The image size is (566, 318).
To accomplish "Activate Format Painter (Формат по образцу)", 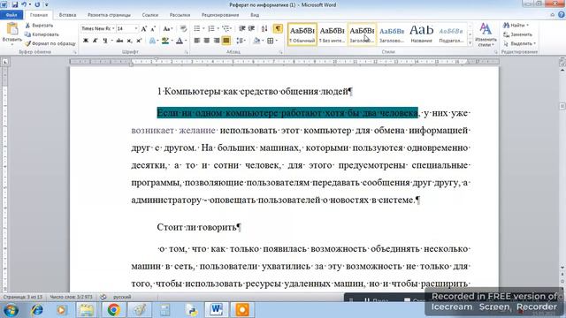I will (50, 43).
